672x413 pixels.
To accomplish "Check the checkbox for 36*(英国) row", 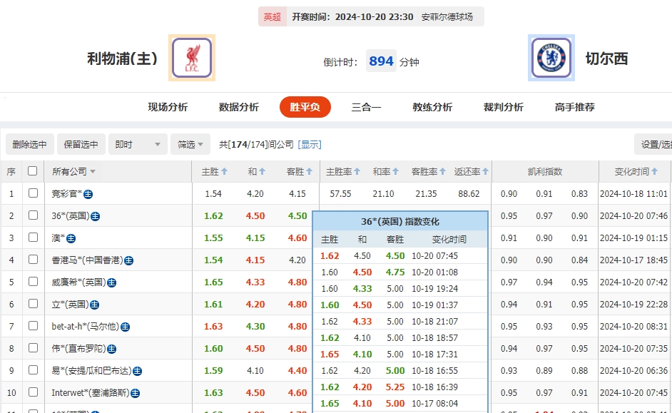I will click(x=33, y=215).
